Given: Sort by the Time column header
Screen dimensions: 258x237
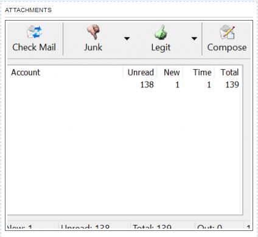Looking at the screenshot, I should (199, 72).
